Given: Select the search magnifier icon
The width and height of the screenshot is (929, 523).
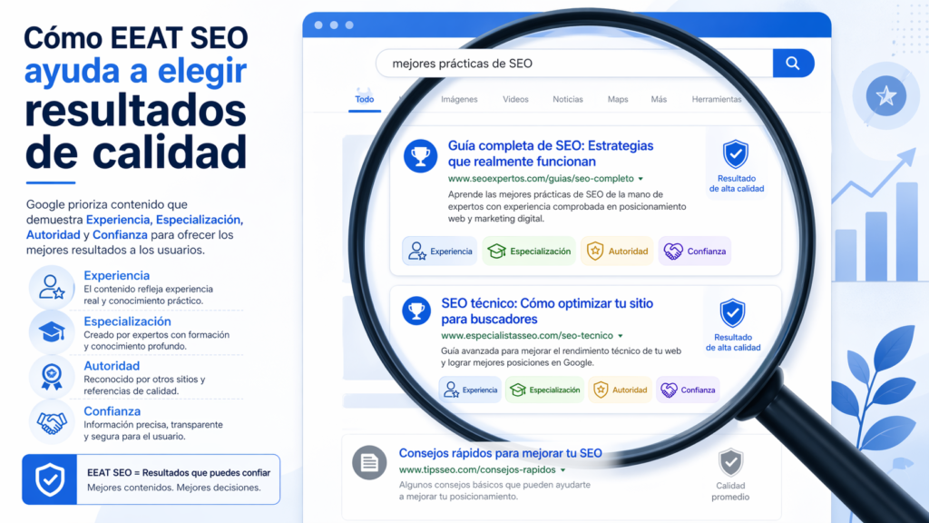Looking at the screenshot, I should [793, 64].
